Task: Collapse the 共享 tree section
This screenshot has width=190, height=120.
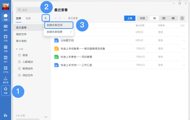Action: (17, 49)
